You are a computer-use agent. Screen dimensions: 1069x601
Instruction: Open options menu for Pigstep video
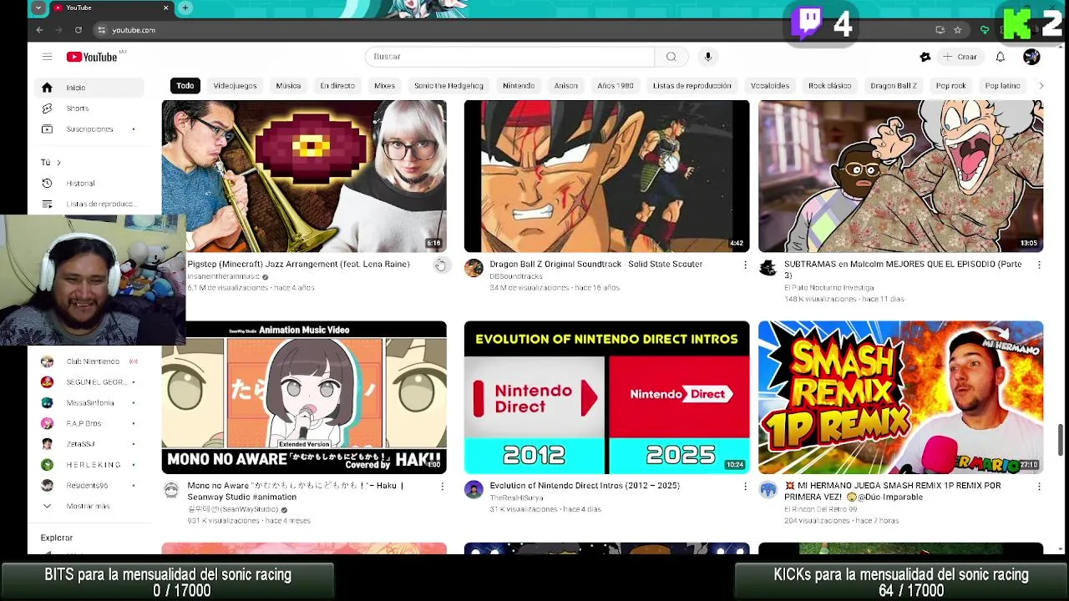click(x=441, y=265)
